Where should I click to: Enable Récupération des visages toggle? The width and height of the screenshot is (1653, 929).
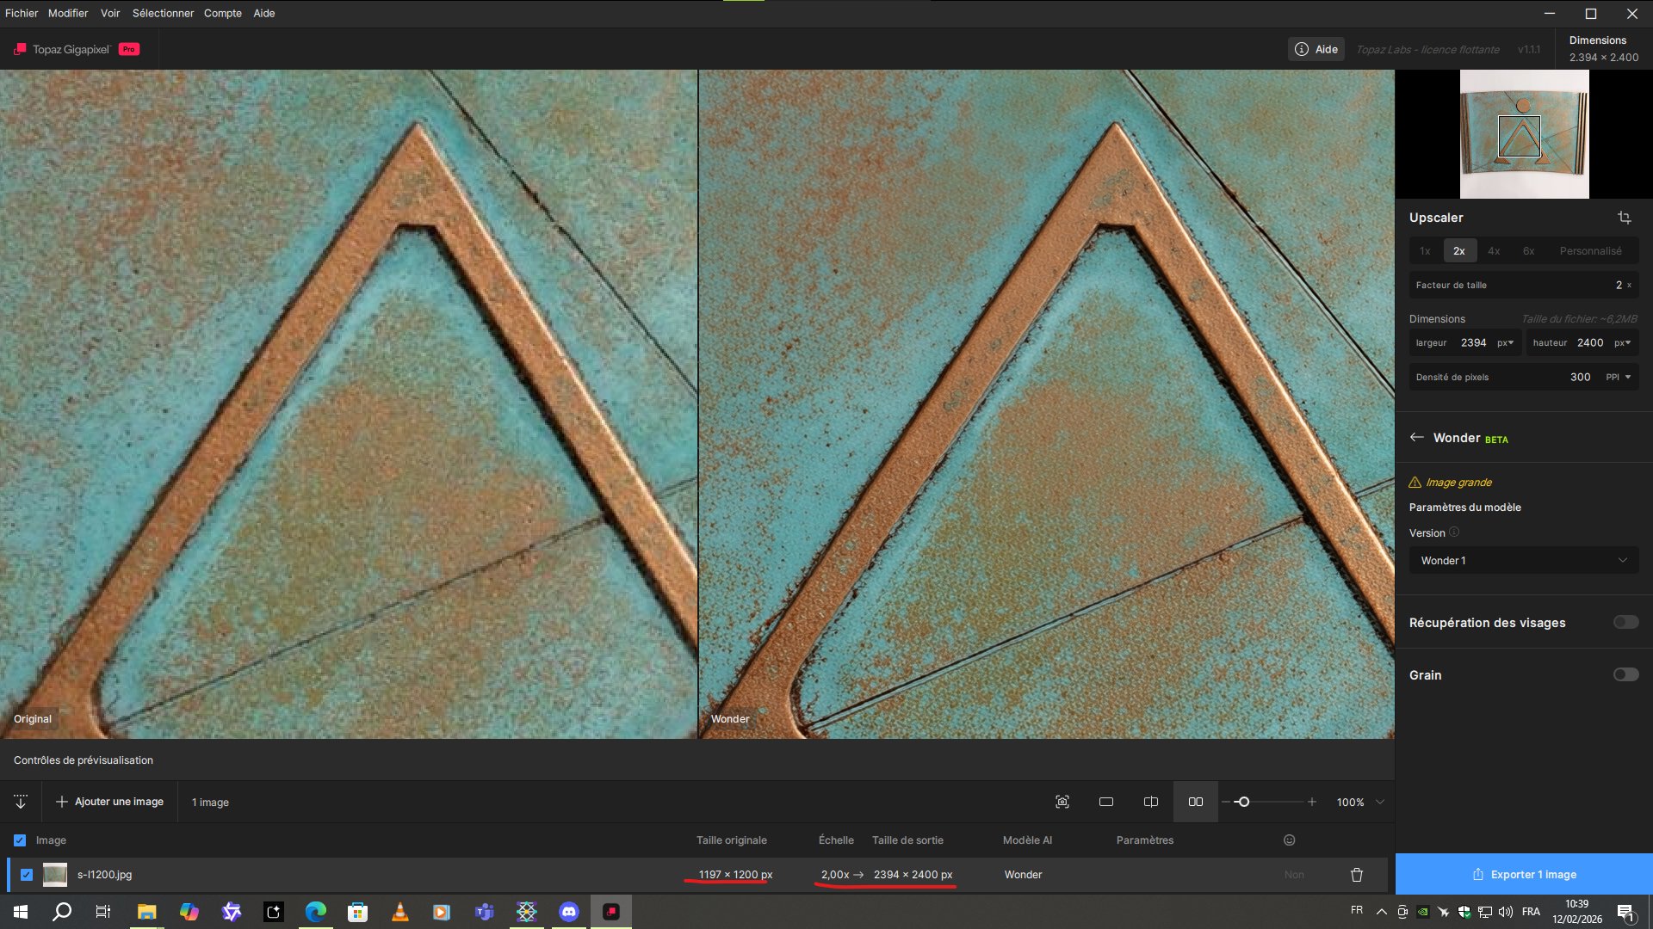(1625, 622)
